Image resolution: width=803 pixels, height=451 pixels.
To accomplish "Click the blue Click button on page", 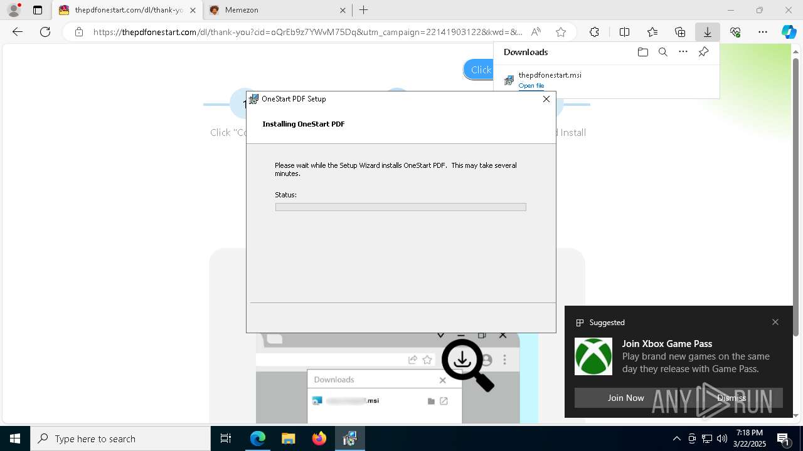I will pyautogui.click(x=479, y=70).
